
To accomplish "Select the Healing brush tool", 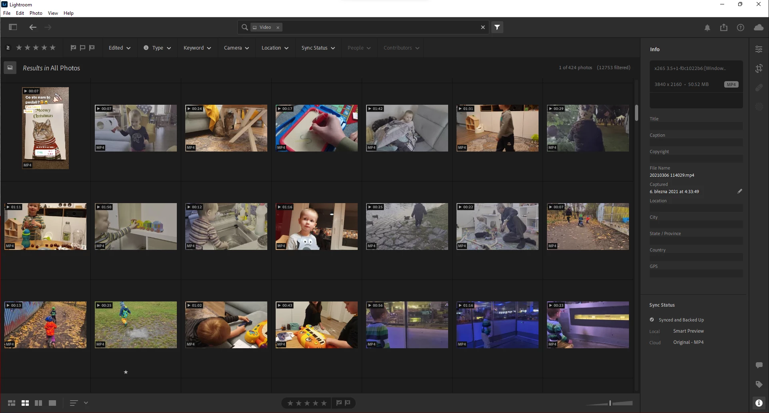I will pos(759,88).
